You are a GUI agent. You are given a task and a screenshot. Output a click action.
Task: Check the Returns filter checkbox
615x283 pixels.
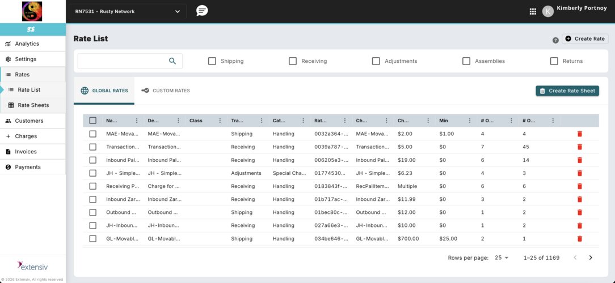[x=554, y=61]
